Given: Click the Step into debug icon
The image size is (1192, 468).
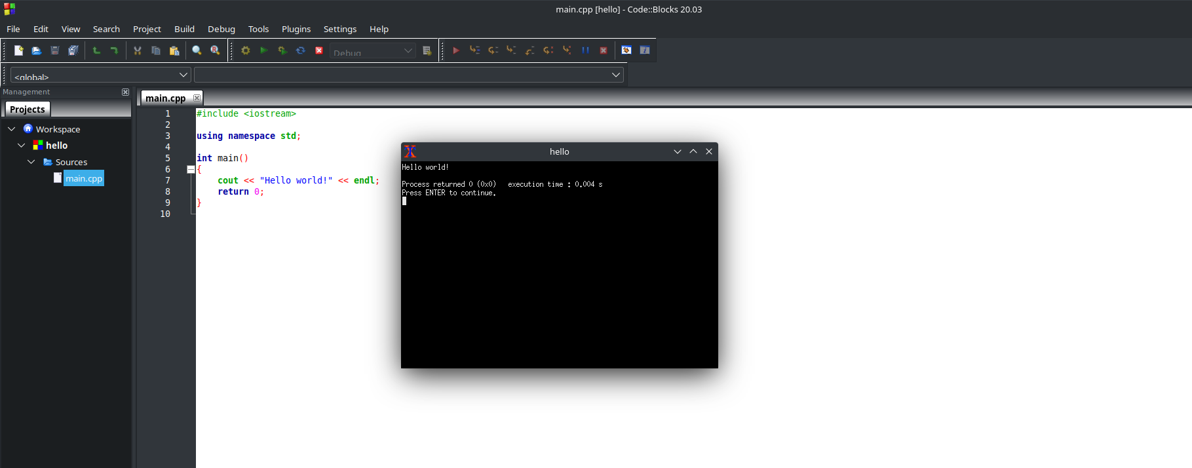Looking at the screenshot, I should (x=512, y=50).
